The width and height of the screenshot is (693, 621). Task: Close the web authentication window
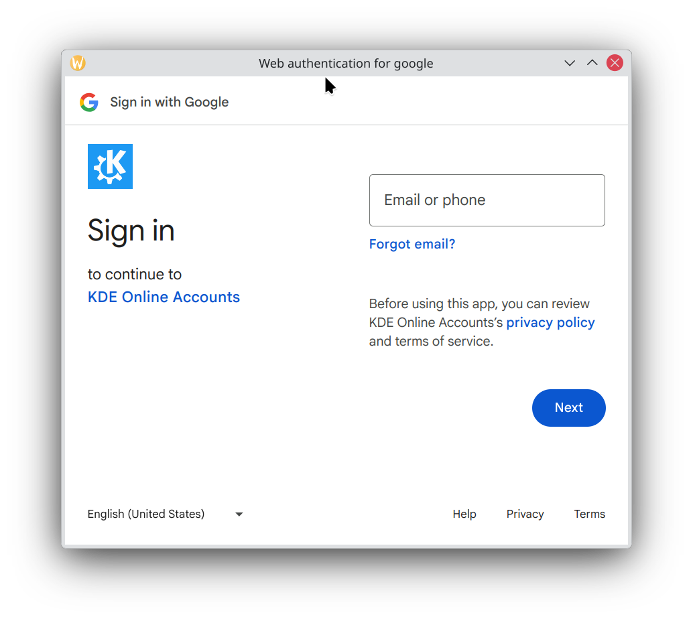[615, 63]
